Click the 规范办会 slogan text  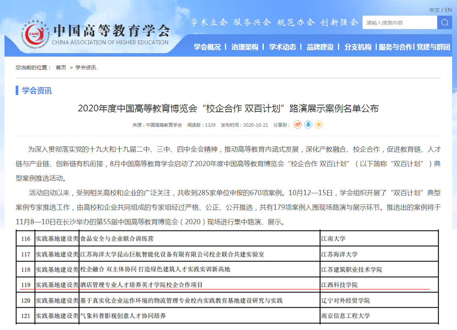pyautogui.click(x=296, y=22)
